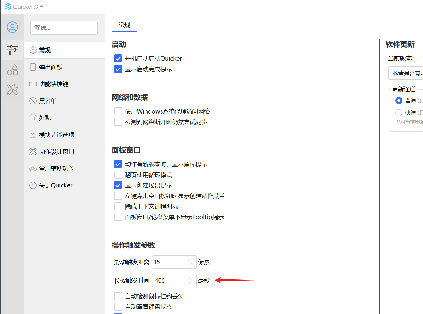
Task: Click the 像素 unit label
Action: [204, 262]
